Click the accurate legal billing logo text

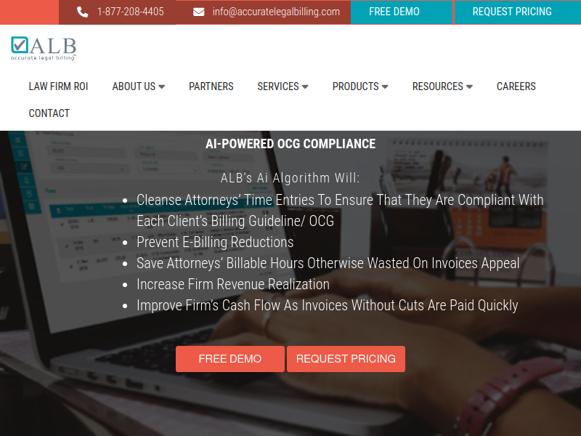[44, 58]
